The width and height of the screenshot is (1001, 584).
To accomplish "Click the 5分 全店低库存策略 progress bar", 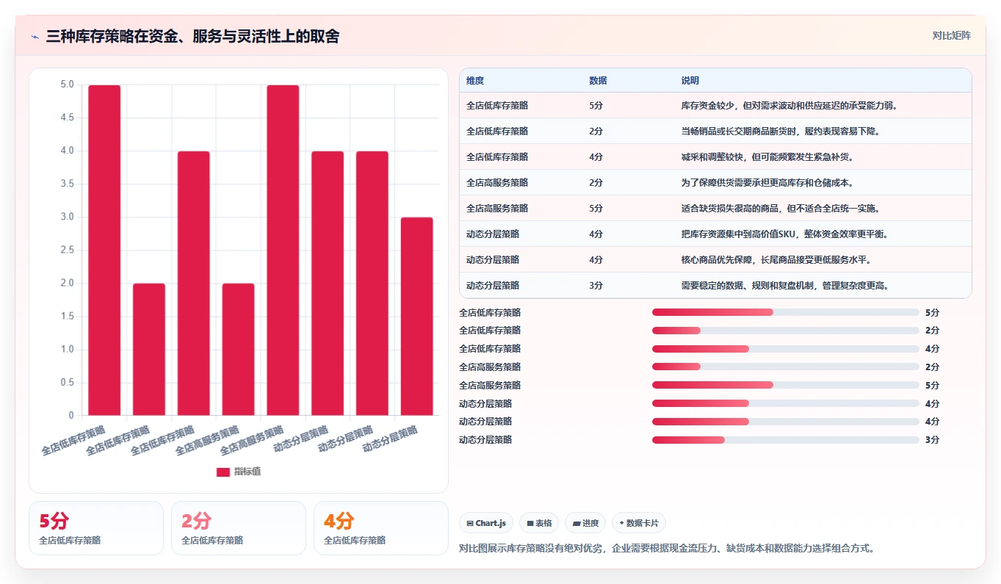I will click(x=786, y=312).
